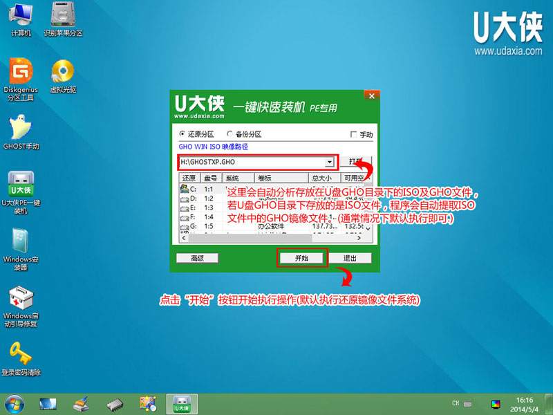Open 识别苹果分区 Apple partition tool
The height and width of the screenshot is (415, 553).
[x=62, y=15]
